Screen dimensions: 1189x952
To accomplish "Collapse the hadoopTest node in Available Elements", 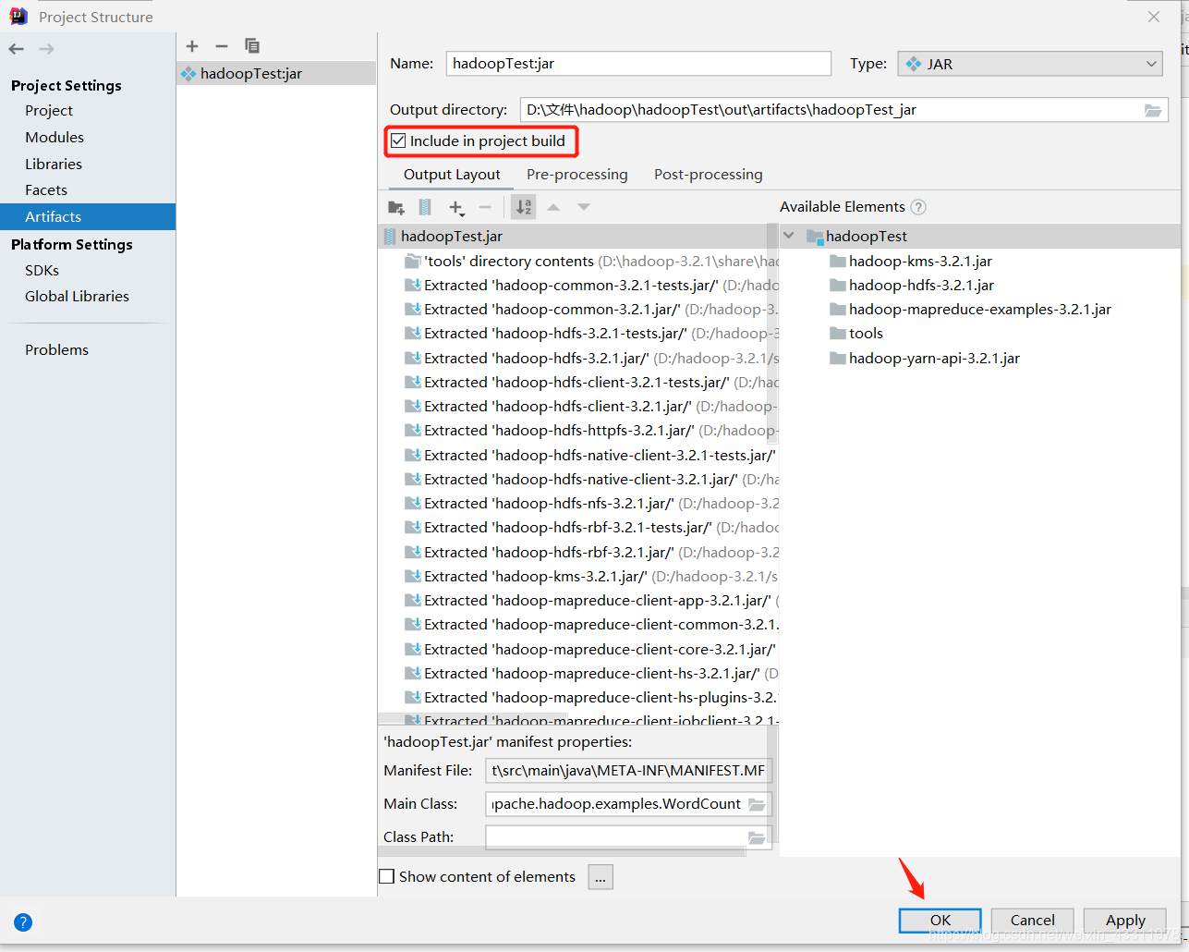I will pos(789,236).
